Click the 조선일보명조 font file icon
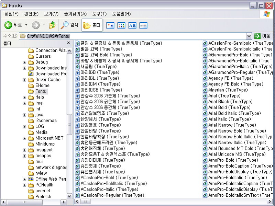Screen dimensions: 275x206 click(77, 114)
